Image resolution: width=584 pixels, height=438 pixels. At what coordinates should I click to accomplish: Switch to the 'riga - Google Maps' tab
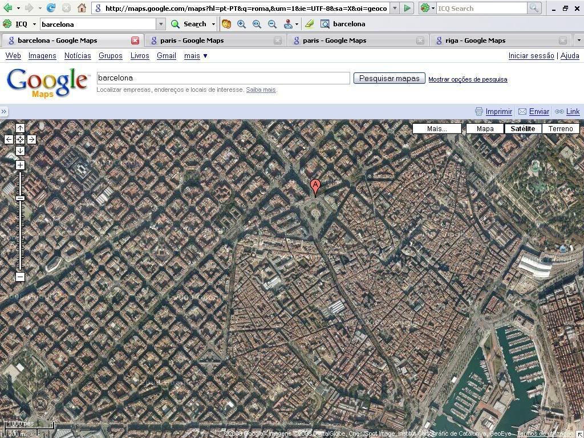(x=475, y=40)
